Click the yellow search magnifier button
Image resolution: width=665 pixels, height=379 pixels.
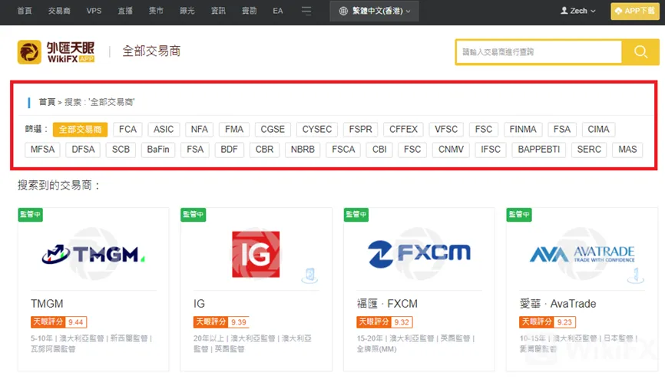[x=640, y=52]
